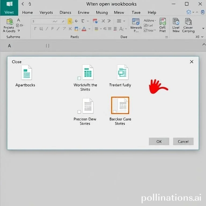
Task: Select the Tredart fudly file icon
Action: pos(123,72)
